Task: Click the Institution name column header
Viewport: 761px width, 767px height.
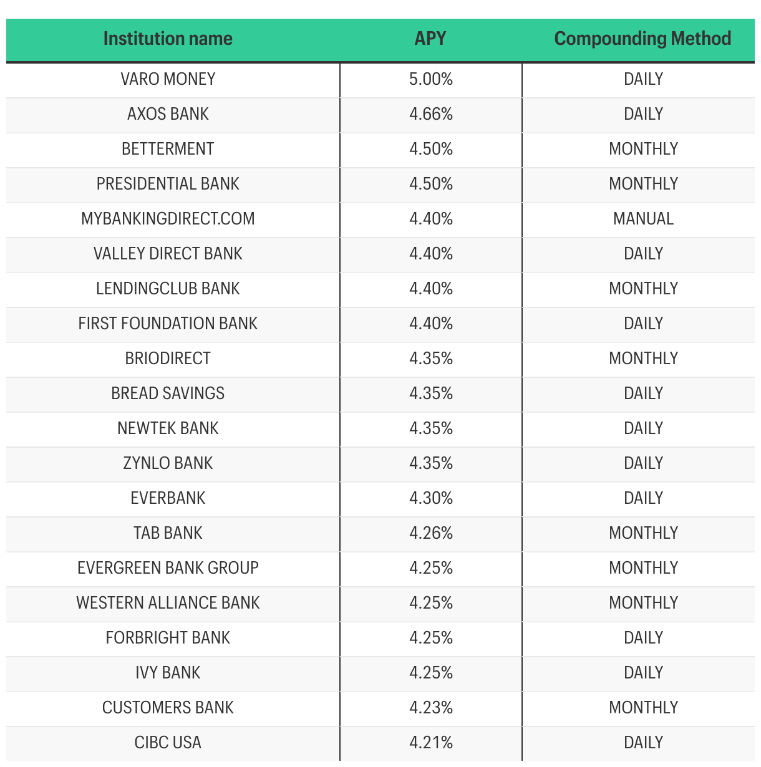Action: click(168, 39)
